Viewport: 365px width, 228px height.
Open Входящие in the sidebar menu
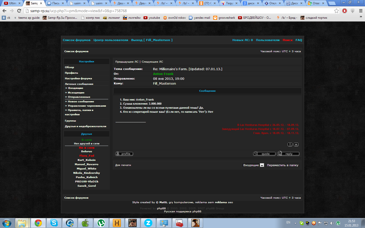click(x=76, y=88)
